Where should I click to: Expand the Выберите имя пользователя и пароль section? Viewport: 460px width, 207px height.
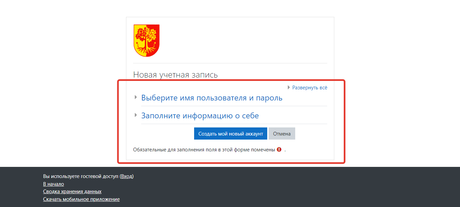coord(212,98)
